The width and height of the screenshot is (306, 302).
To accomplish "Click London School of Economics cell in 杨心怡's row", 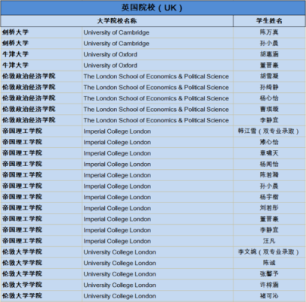I will [156, 98].
